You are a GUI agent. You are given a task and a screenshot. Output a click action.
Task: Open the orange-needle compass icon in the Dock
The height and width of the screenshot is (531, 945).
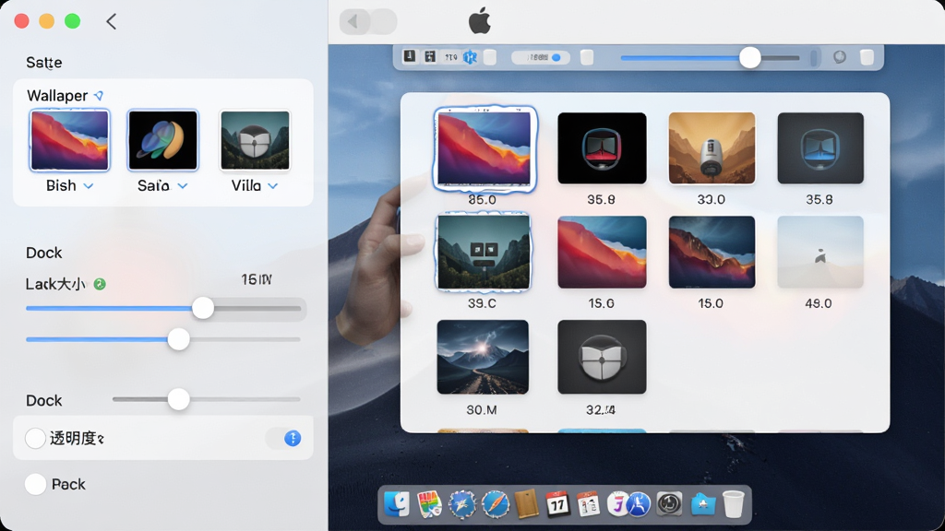(496, 504)
